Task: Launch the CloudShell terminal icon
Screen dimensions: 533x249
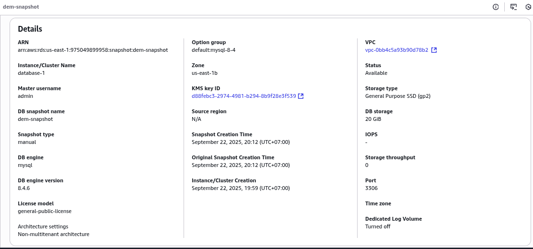Action: click(x=513, y=7)
